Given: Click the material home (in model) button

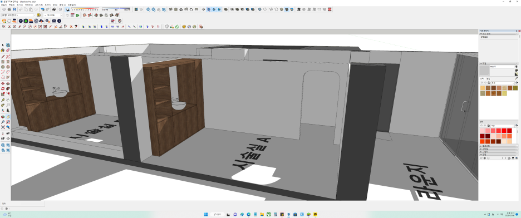Looking at the screenshot, I should 488,83.
